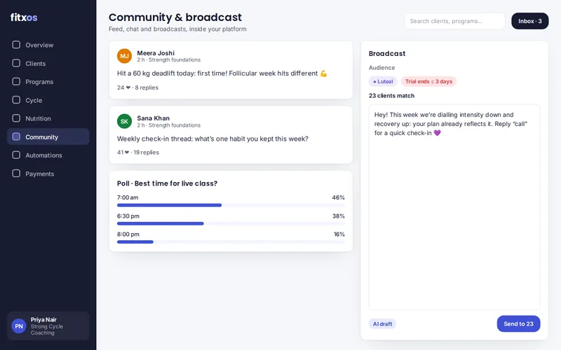This screenshot has height=350, width=561.
Task: Click the Broadcast panel heading
Action: (x=387, y=54)
